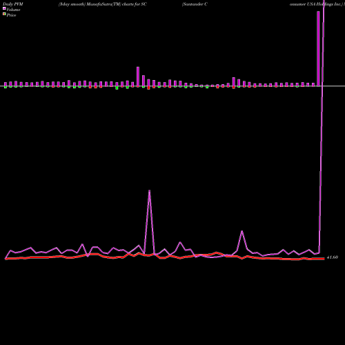
Task: Click the mid-chart volume line spike peak
Action: point(150,190)
